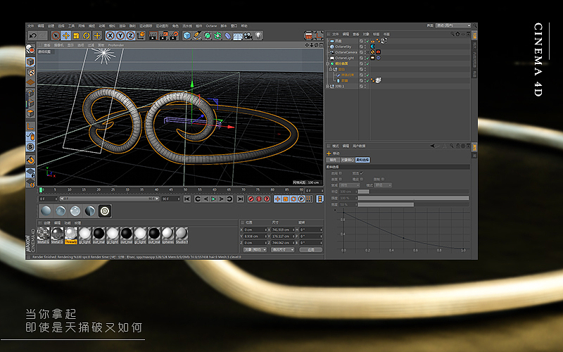
Task: Click the preview range slider bar
Action: 109,199
